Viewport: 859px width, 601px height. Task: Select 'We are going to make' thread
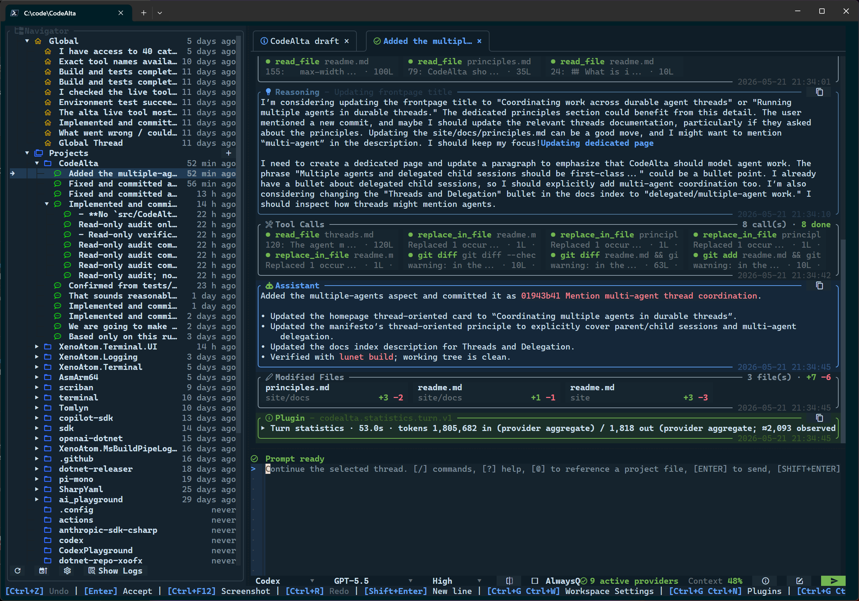click(x=123, y=326)
